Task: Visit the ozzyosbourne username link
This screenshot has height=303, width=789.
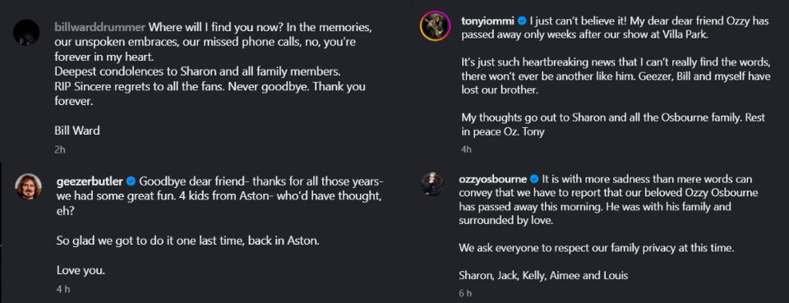Action: [x=494, y=179]
